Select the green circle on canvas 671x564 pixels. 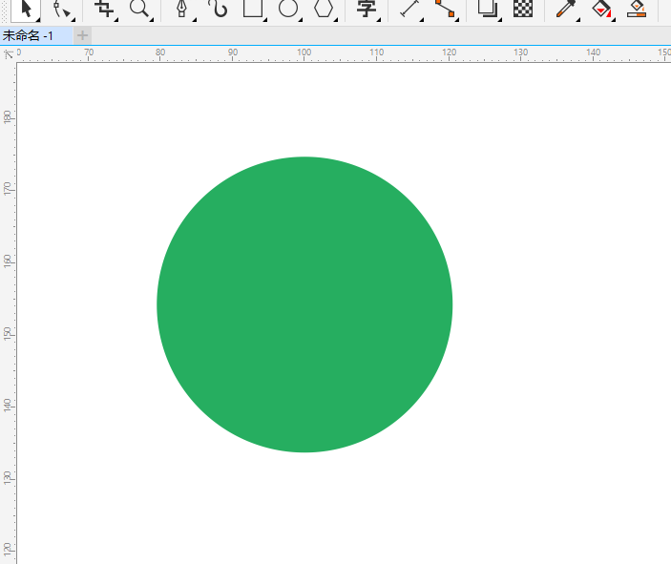pos(304,304)
